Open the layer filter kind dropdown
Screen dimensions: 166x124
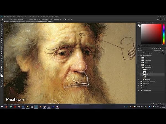pyautogui.click(x=143, y=48)
